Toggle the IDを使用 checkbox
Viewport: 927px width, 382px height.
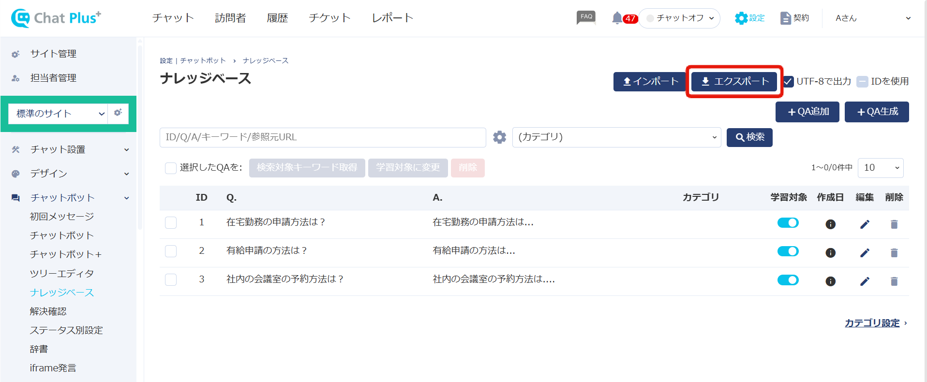pyautogui.click(x=862, y=81)
